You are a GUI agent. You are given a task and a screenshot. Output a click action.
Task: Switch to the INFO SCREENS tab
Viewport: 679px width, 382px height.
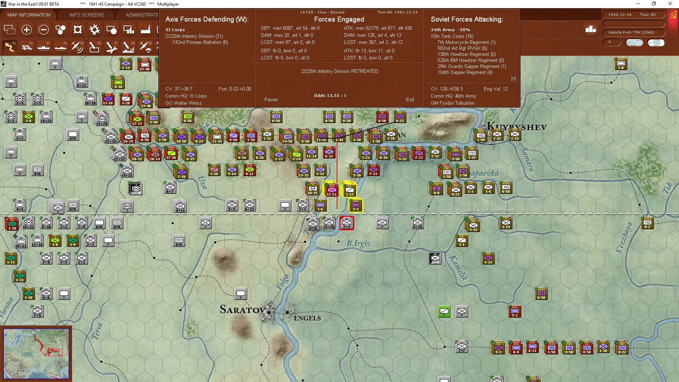tap(86, 15)
